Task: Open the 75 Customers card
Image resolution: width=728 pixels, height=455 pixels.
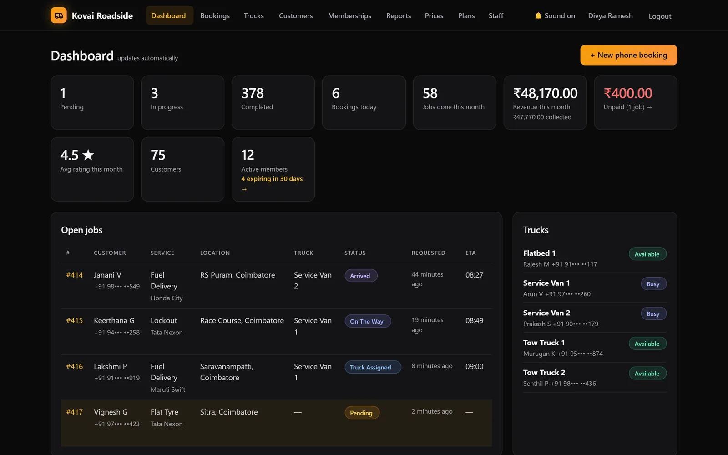Action: pyautogui.click(x=182, y=169)
